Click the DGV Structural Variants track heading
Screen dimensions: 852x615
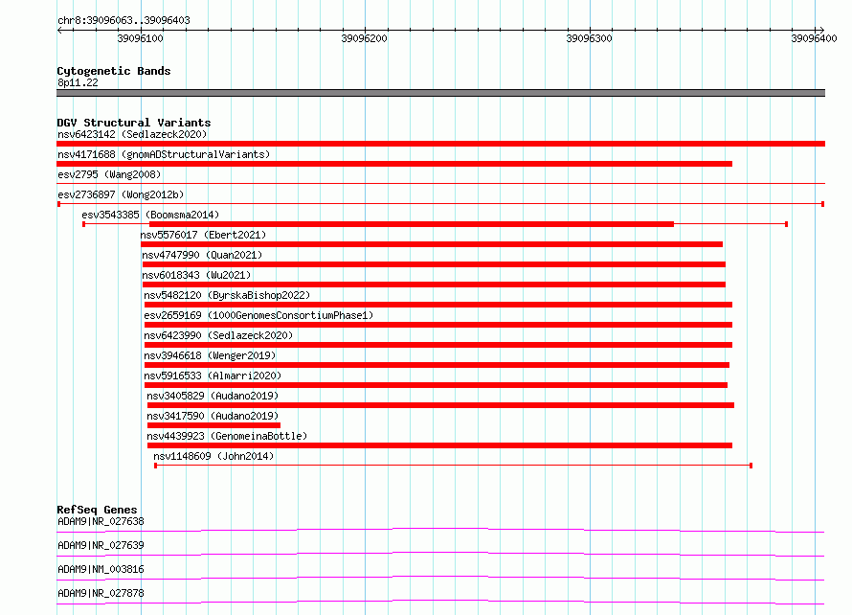tap(134, 123)
